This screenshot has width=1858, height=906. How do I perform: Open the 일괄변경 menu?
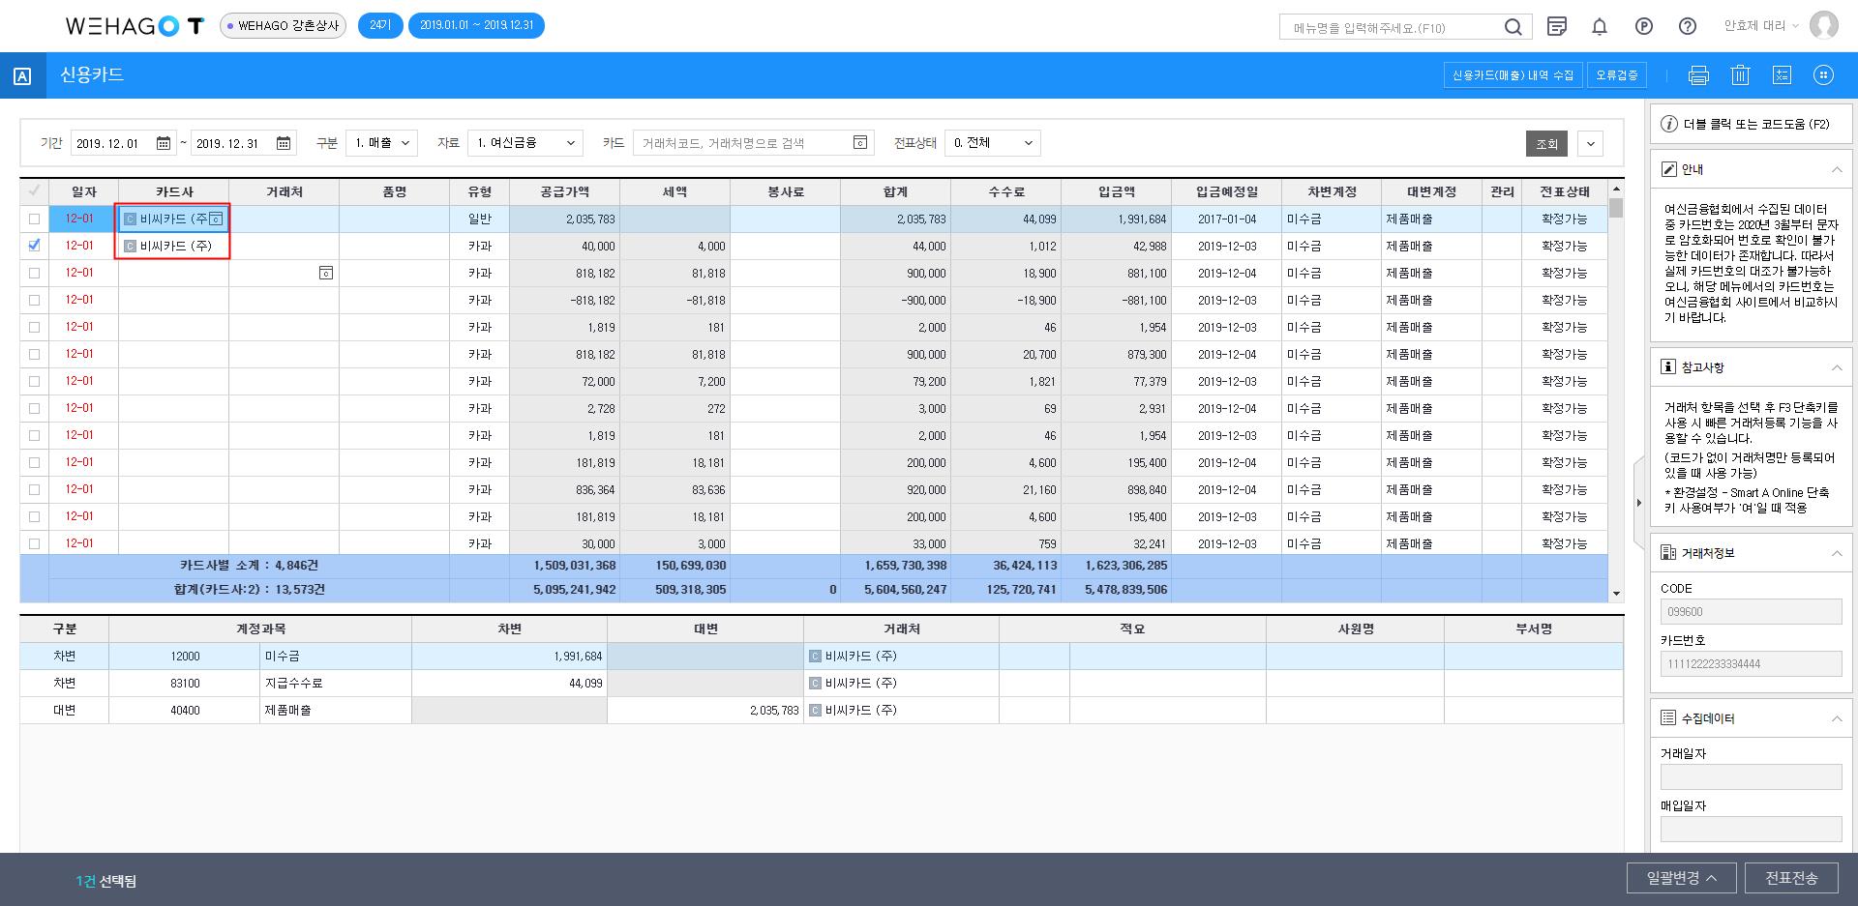(1681, 878)
